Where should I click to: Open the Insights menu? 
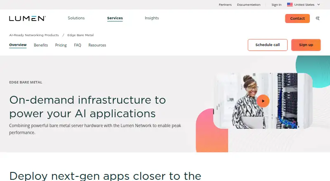[x=152, y=18]
